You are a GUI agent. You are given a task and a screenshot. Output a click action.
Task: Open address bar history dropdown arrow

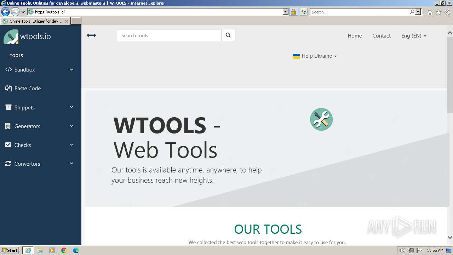click(x=286, y=12)
